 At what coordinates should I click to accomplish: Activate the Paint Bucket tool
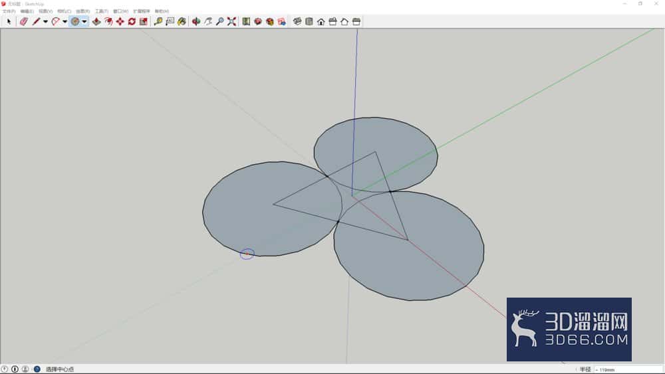click(x=182, y=21)
